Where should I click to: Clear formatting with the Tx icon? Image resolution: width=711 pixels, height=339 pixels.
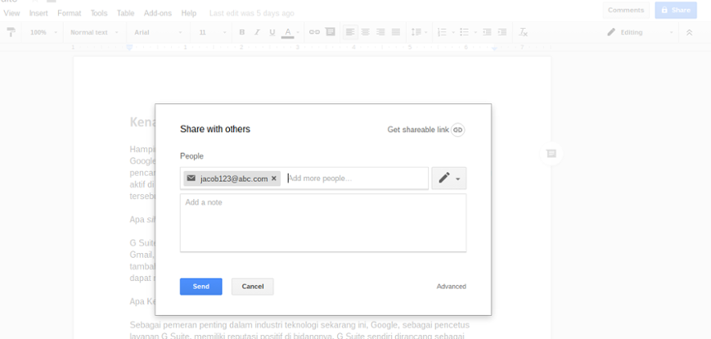point(524,32)
